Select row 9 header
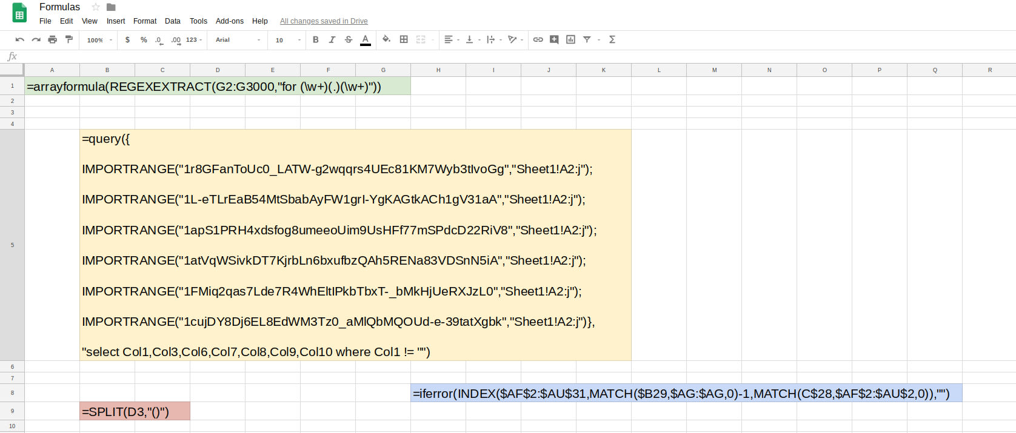 [12, 411]
